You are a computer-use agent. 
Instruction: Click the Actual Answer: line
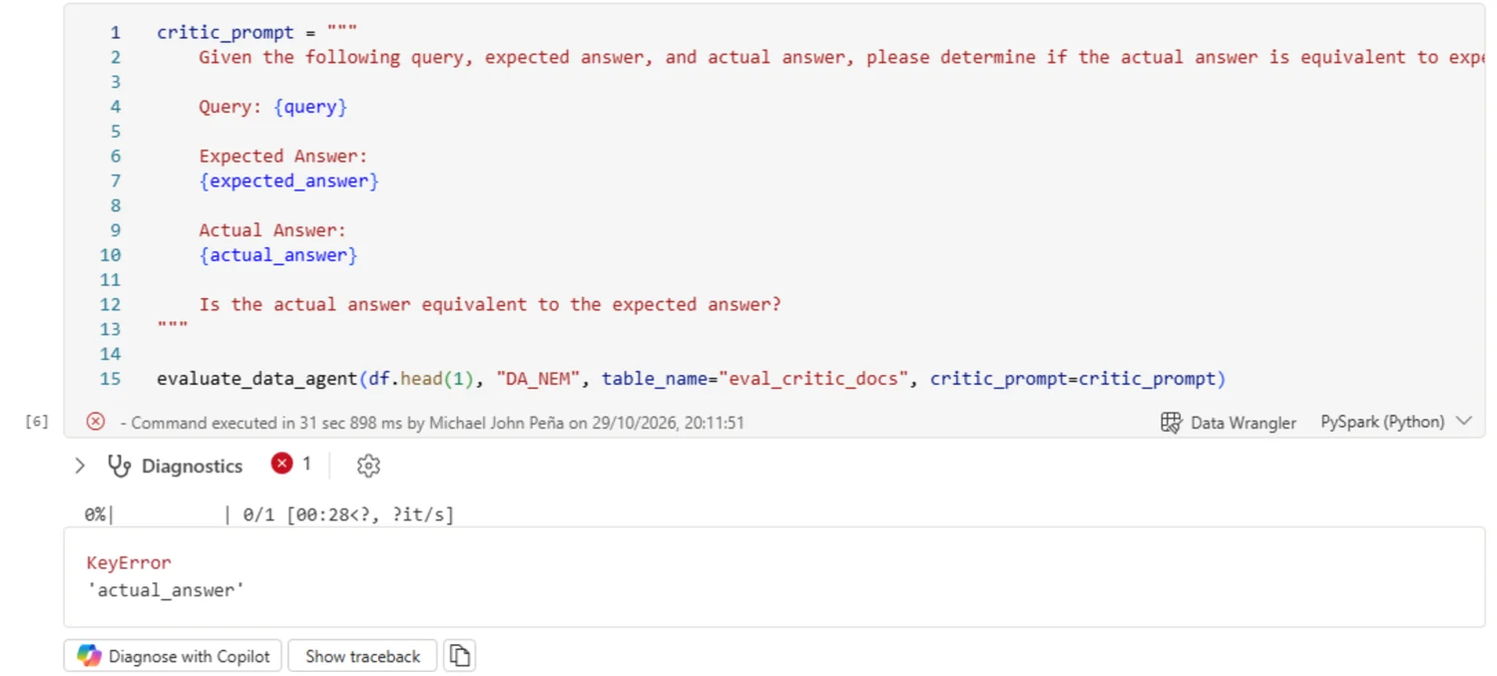(x=272, y=230)
